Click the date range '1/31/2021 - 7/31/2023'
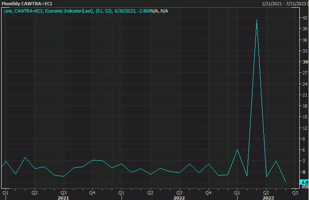 [x=284, y=4]
